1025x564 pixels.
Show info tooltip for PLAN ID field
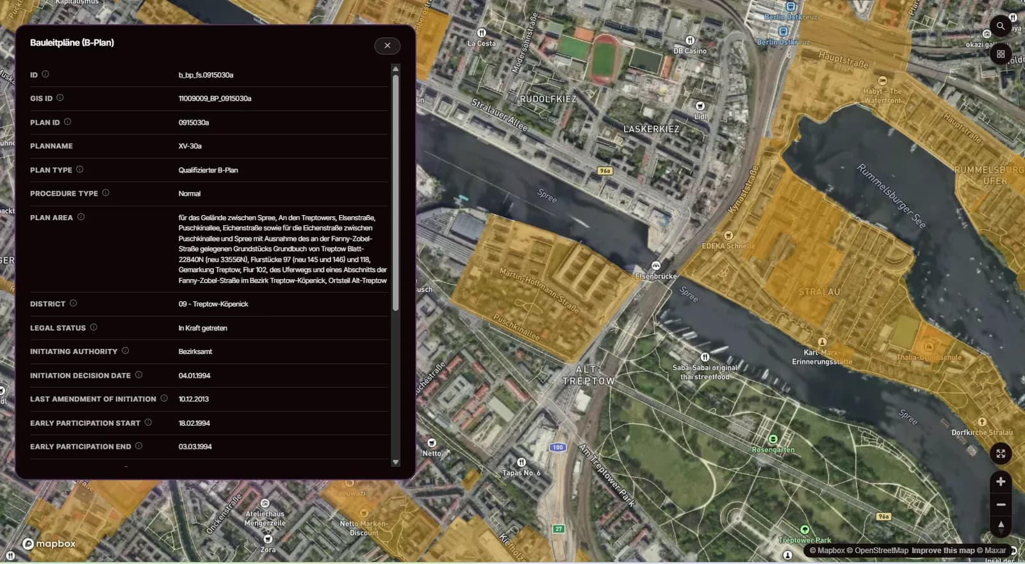(67, 122)
